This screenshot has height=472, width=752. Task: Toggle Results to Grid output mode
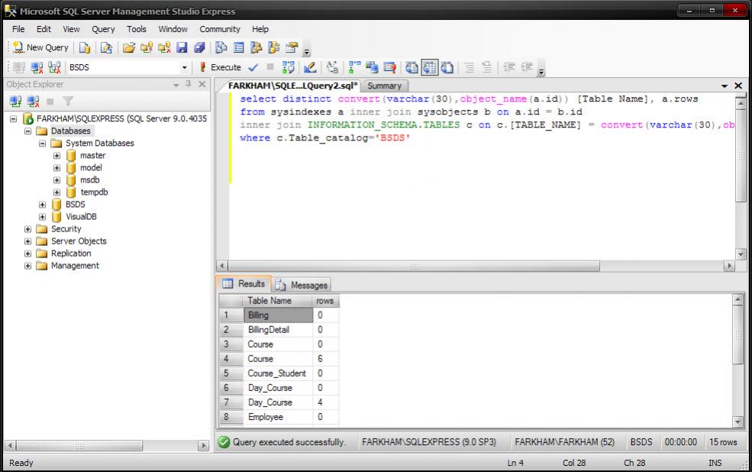[x=429, y=67]
